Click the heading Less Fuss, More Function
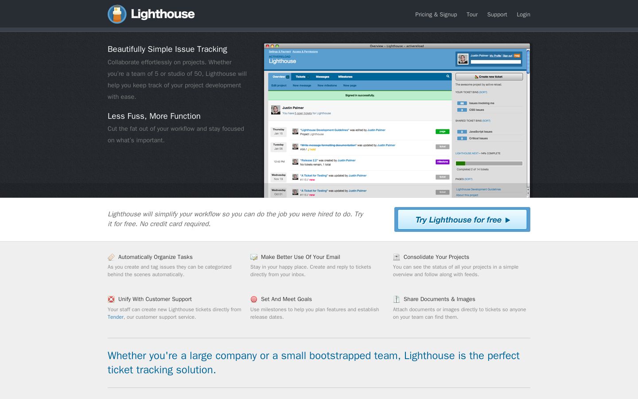The width and height of the screenshot is (638, 399). point(154,116)
